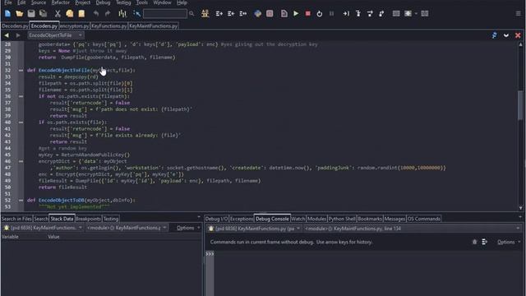
Task: Open the Watch panel tab
Action: tap(298, 219)
